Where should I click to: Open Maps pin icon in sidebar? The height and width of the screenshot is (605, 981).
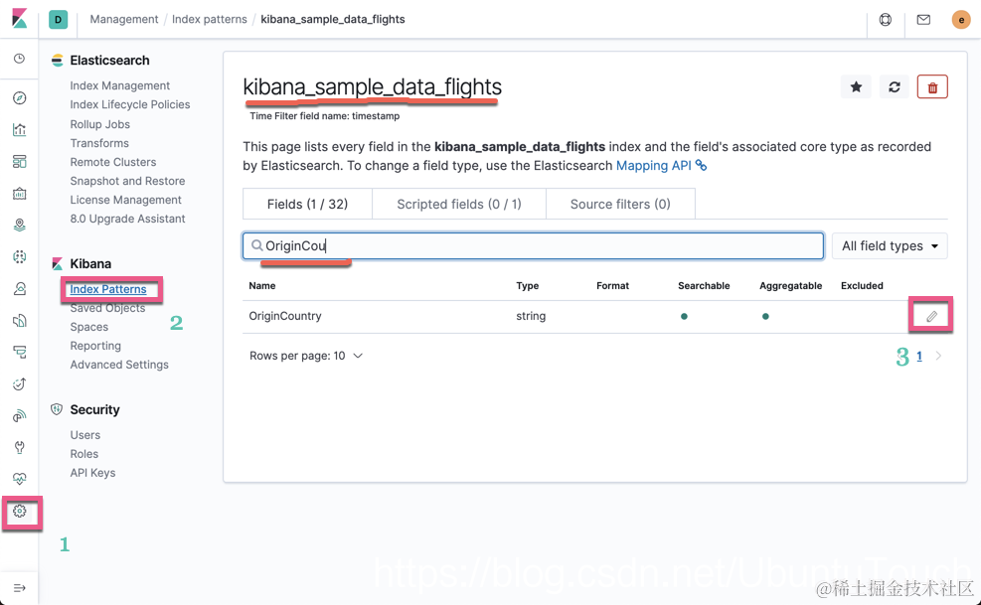[x=20, y=226]
